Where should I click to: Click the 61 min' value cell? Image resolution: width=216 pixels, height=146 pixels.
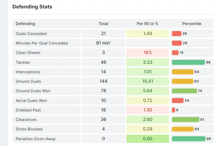pos(103,43)
